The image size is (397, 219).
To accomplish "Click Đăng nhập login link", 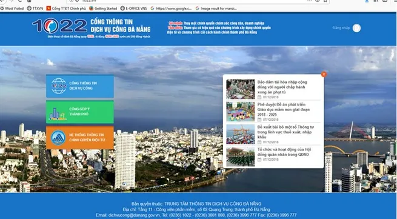I will [x=341, y=28].
